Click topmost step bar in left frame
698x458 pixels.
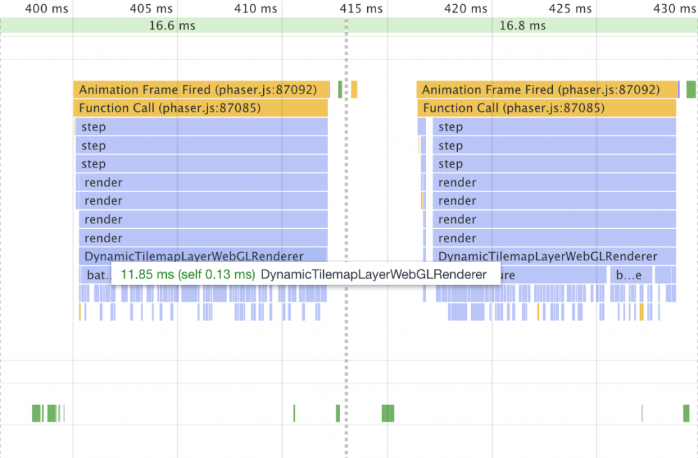point(202,127)
